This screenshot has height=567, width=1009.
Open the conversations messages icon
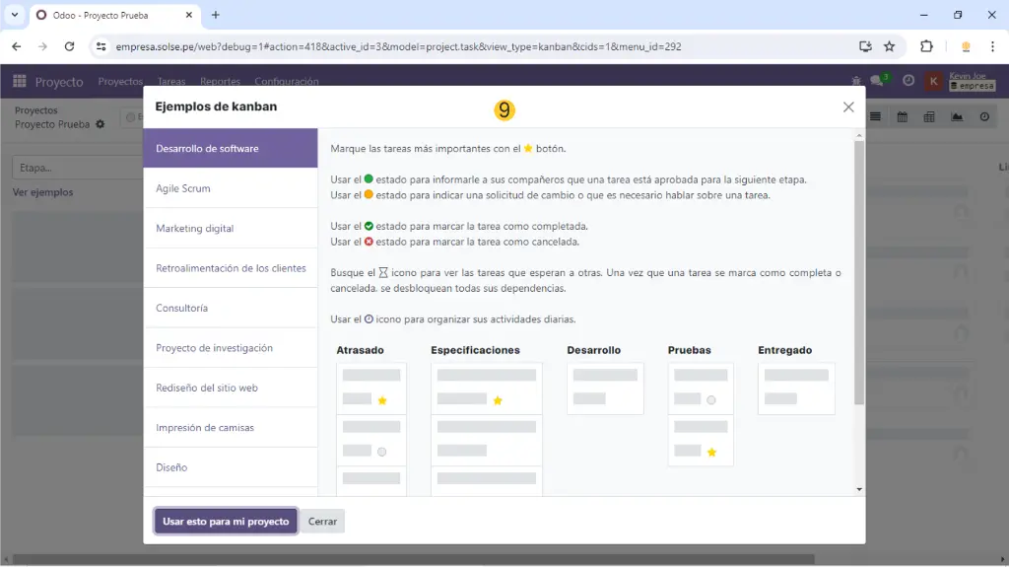point(877,82)
